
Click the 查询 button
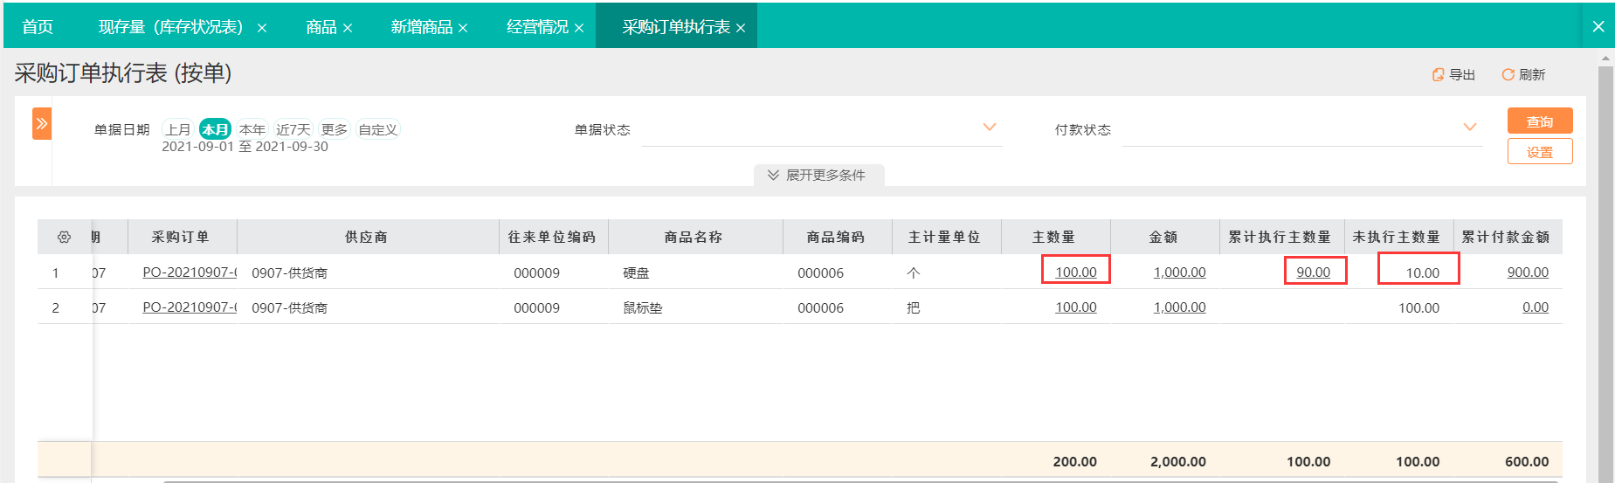pos(1540,121)
